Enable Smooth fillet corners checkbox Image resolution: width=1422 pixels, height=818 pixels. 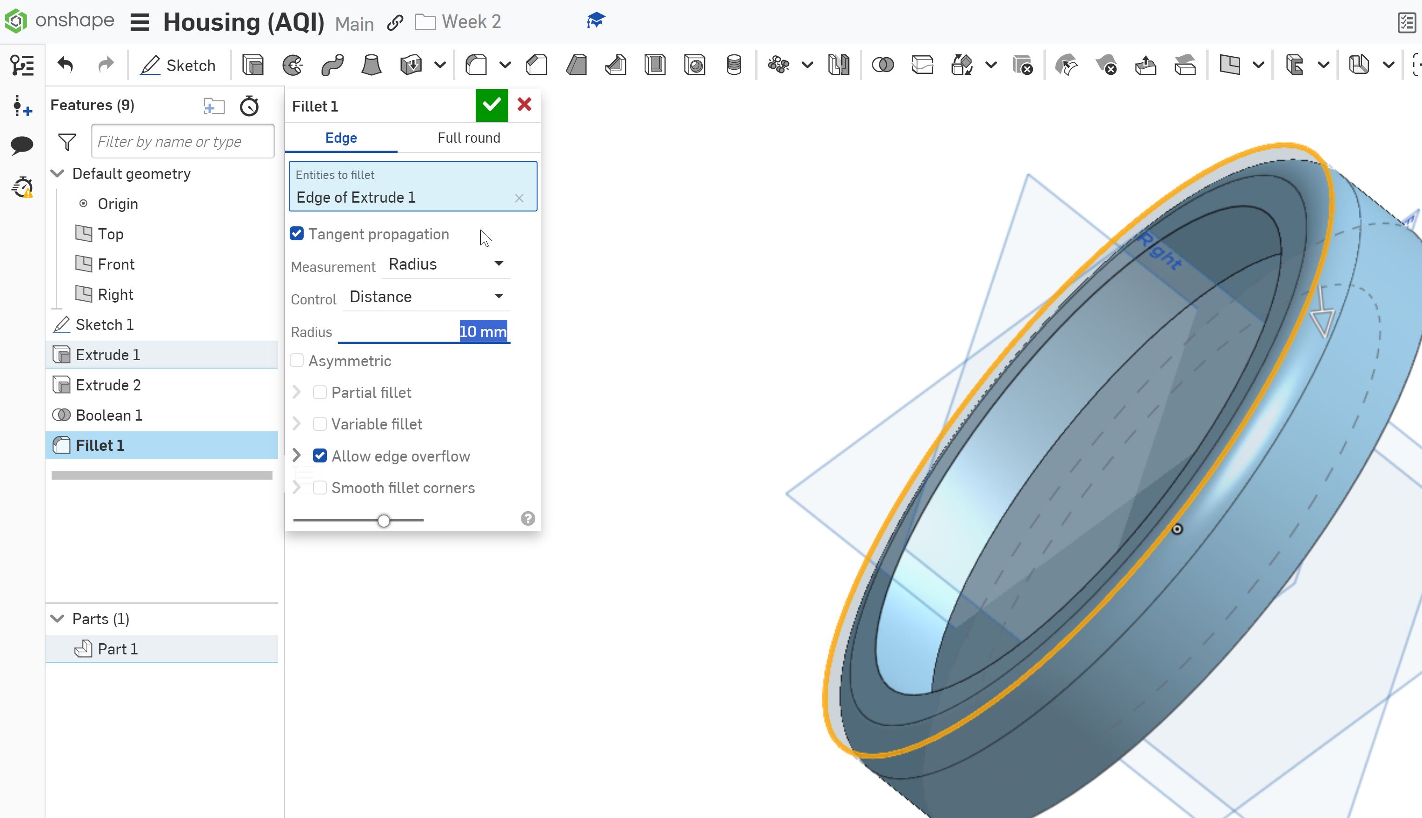coord(320,488)
